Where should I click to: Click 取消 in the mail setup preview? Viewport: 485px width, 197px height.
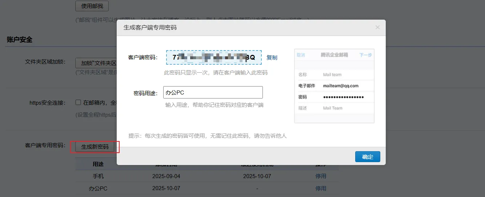[301, 55]
